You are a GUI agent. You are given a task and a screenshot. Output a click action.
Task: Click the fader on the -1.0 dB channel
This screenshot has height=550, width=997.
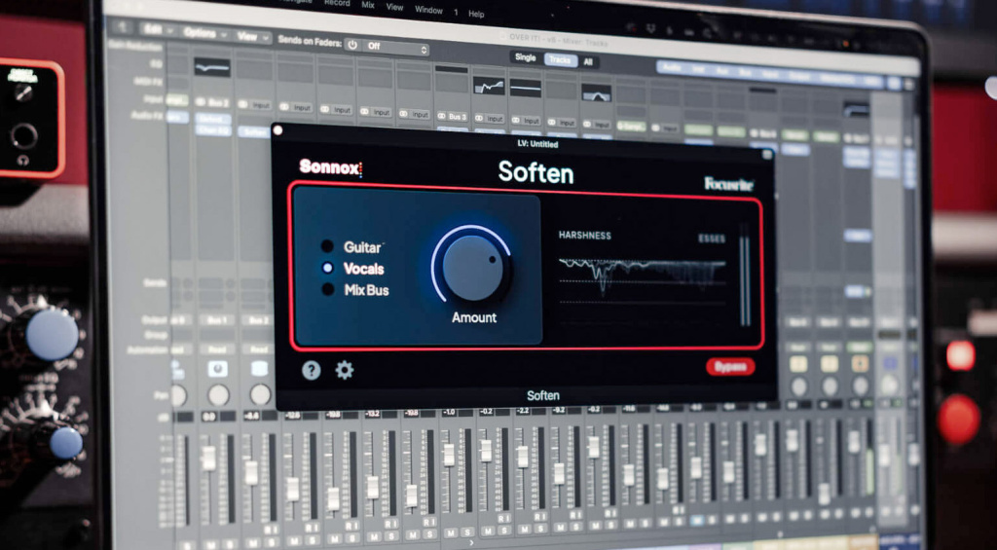click(449, 456)
